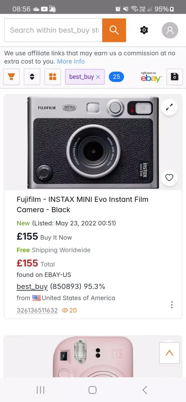This screenshot has width=186, height=402.
Task: Open the best_buy seller profile link
Action: [32, 286]
